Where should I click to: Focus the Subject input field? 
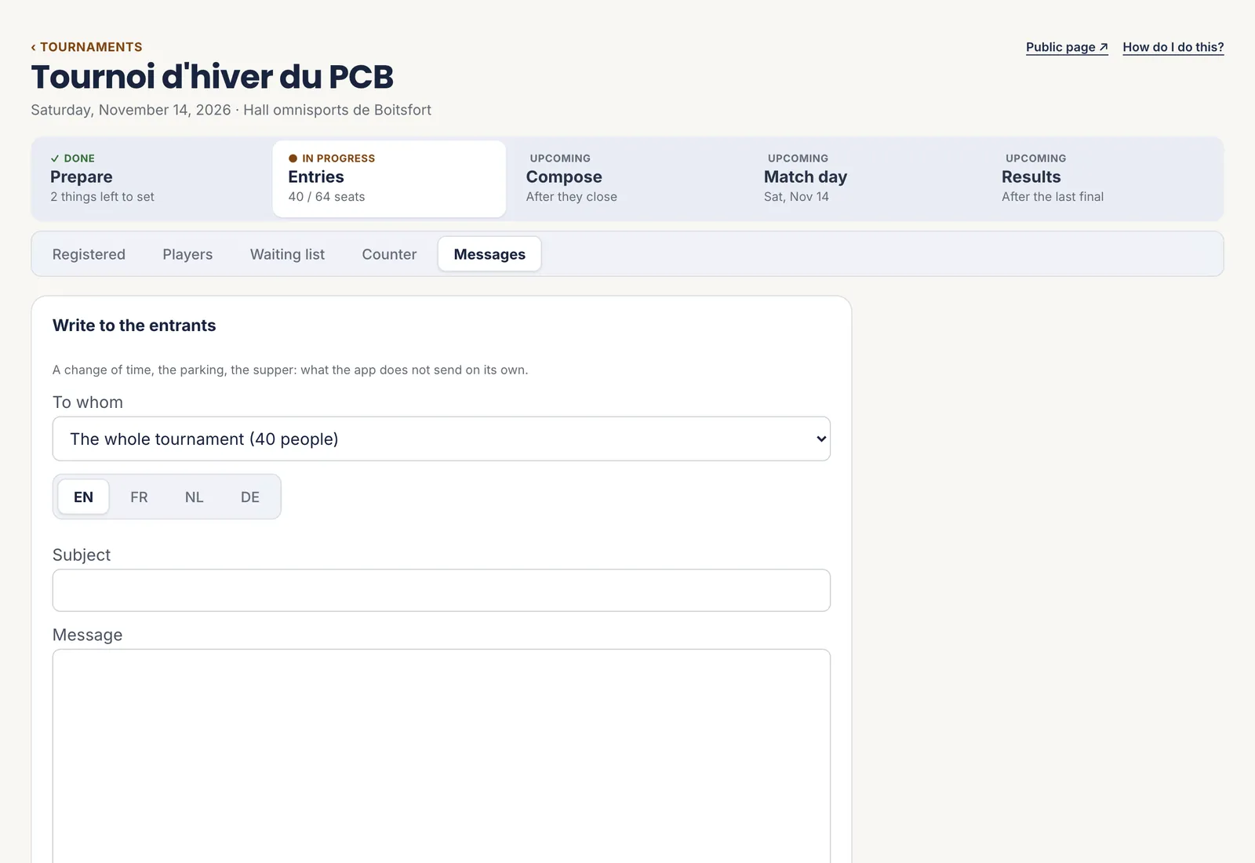click(x=442, y=590)
